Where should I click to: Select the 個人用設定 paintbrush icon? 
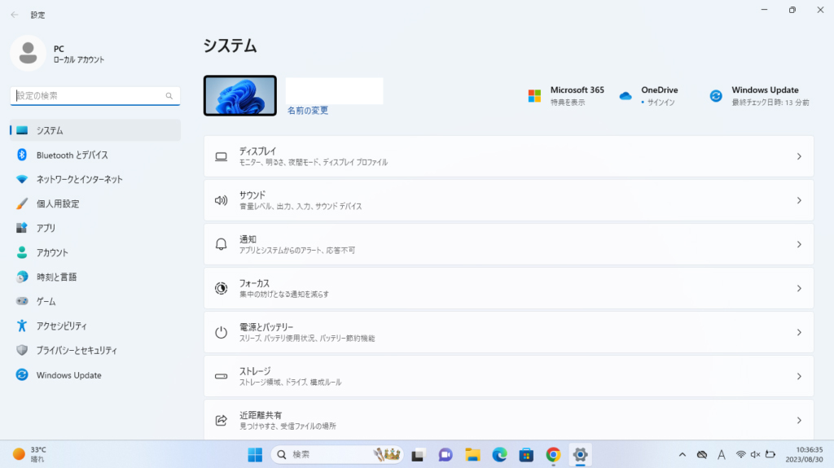[22, 203]
